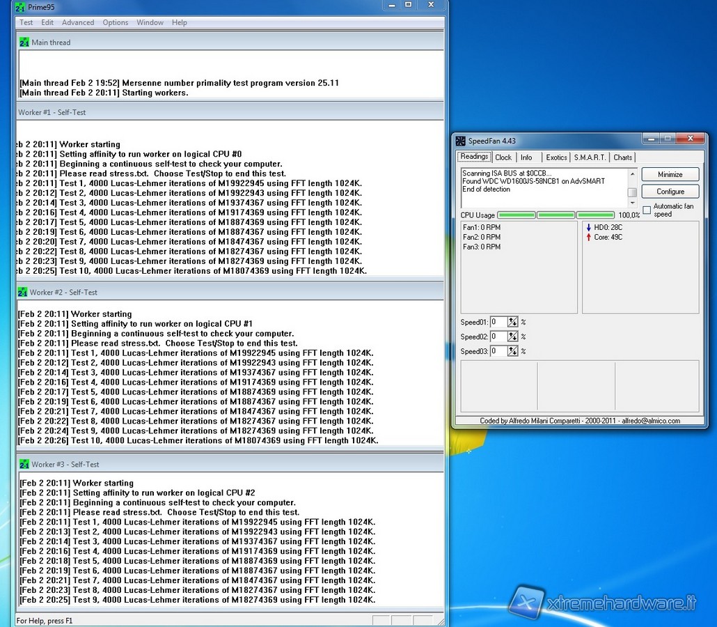Click the blue down arrow beside HD0
This screenshot has height=627, width=717.
589,227
